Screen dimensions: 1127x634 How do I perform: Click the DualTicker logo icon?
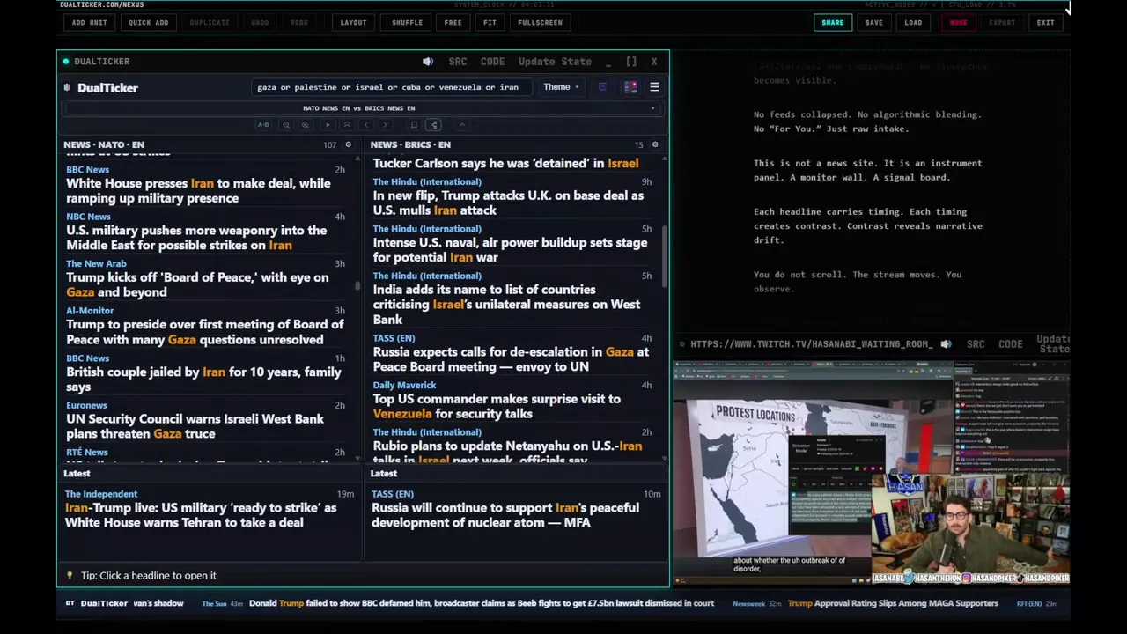(67, 87)
